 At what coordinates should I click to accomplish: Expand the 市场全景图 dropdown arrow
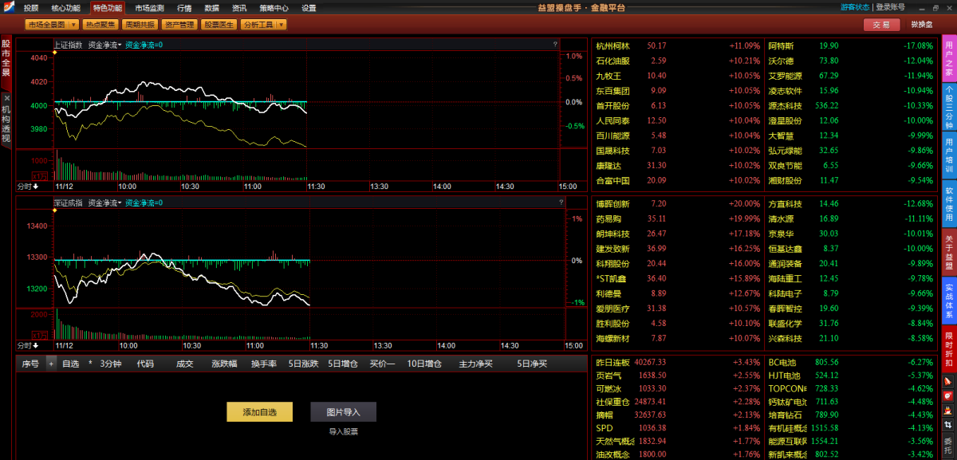click(x=74, y=25)
